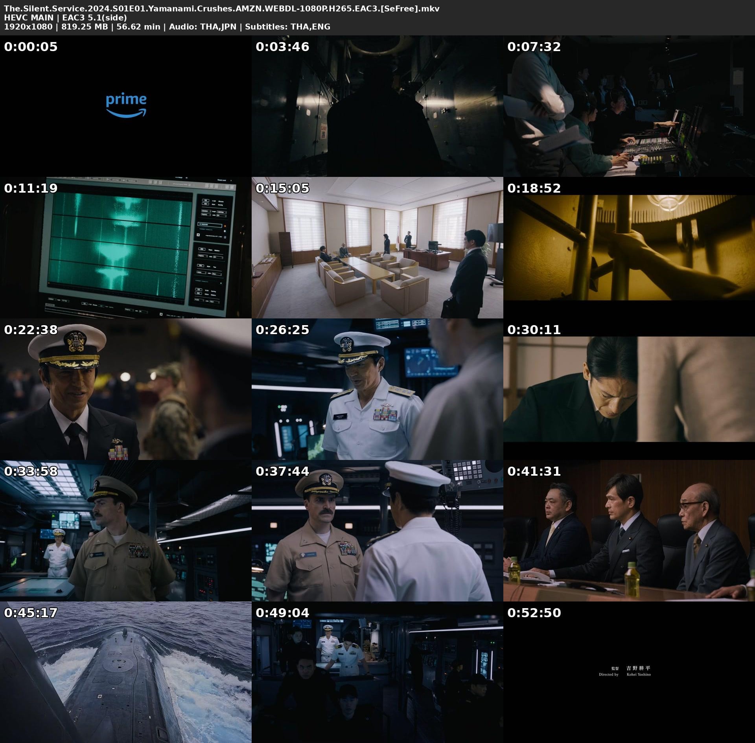Open the bright office meeting room frame
Viewport: 755px width, 743px height.
(377, 247)
